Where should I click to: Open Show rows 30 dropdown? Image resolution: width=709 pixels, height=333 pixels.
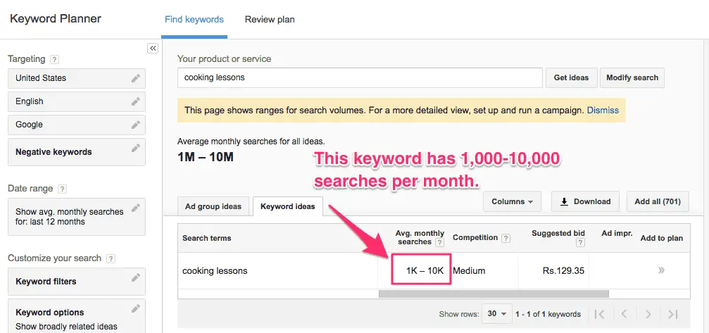point(497,314)
